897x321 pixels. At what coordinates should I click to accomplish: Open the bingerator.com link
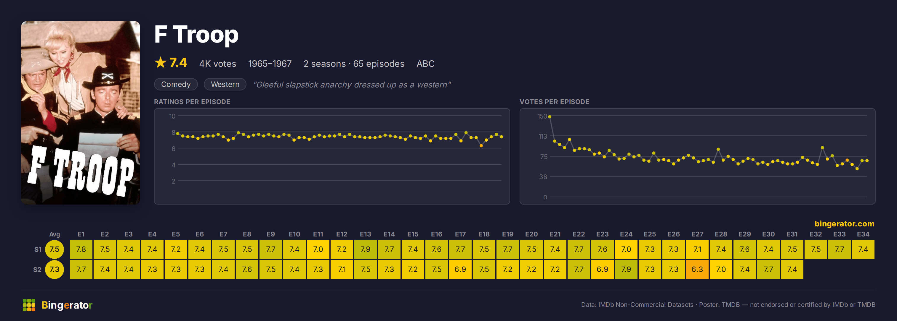pos(845,224)
